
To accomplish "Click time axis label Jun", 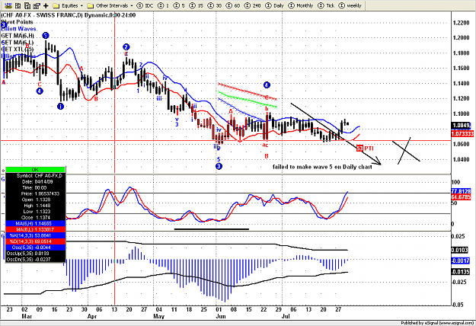I will (221, 316).
